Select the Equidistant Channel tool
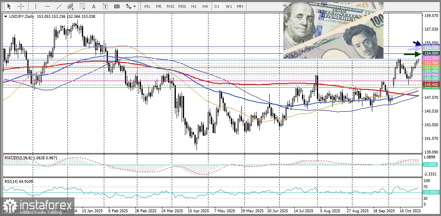The width and height of the screenshot is (441, 216). point(71,6)
